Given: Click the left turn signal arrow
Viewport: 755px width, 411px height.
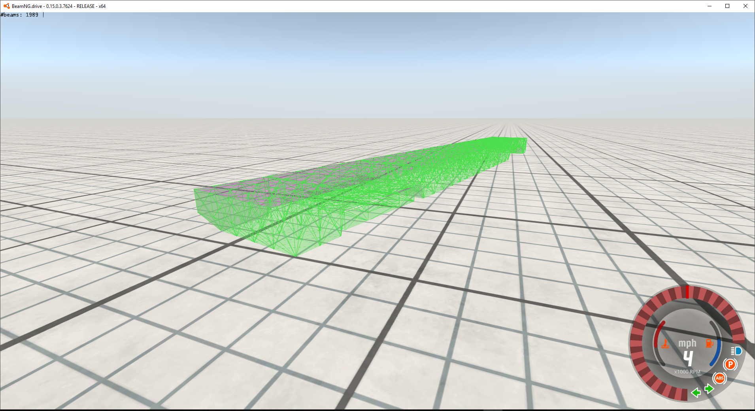Looking at the screenshot, I should tap(696, 392).
